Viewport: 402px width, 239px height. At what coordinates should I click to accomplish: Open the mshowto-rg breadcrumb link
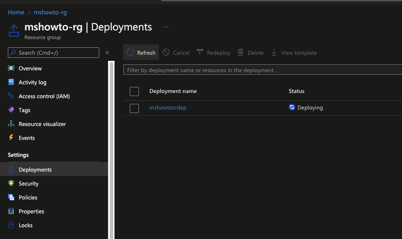tap(50, 12)
